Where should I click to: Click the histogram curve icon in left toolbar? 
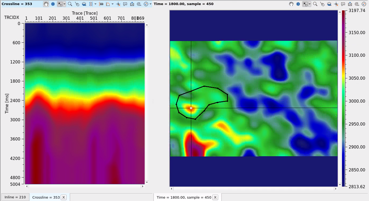coord(108,4)
